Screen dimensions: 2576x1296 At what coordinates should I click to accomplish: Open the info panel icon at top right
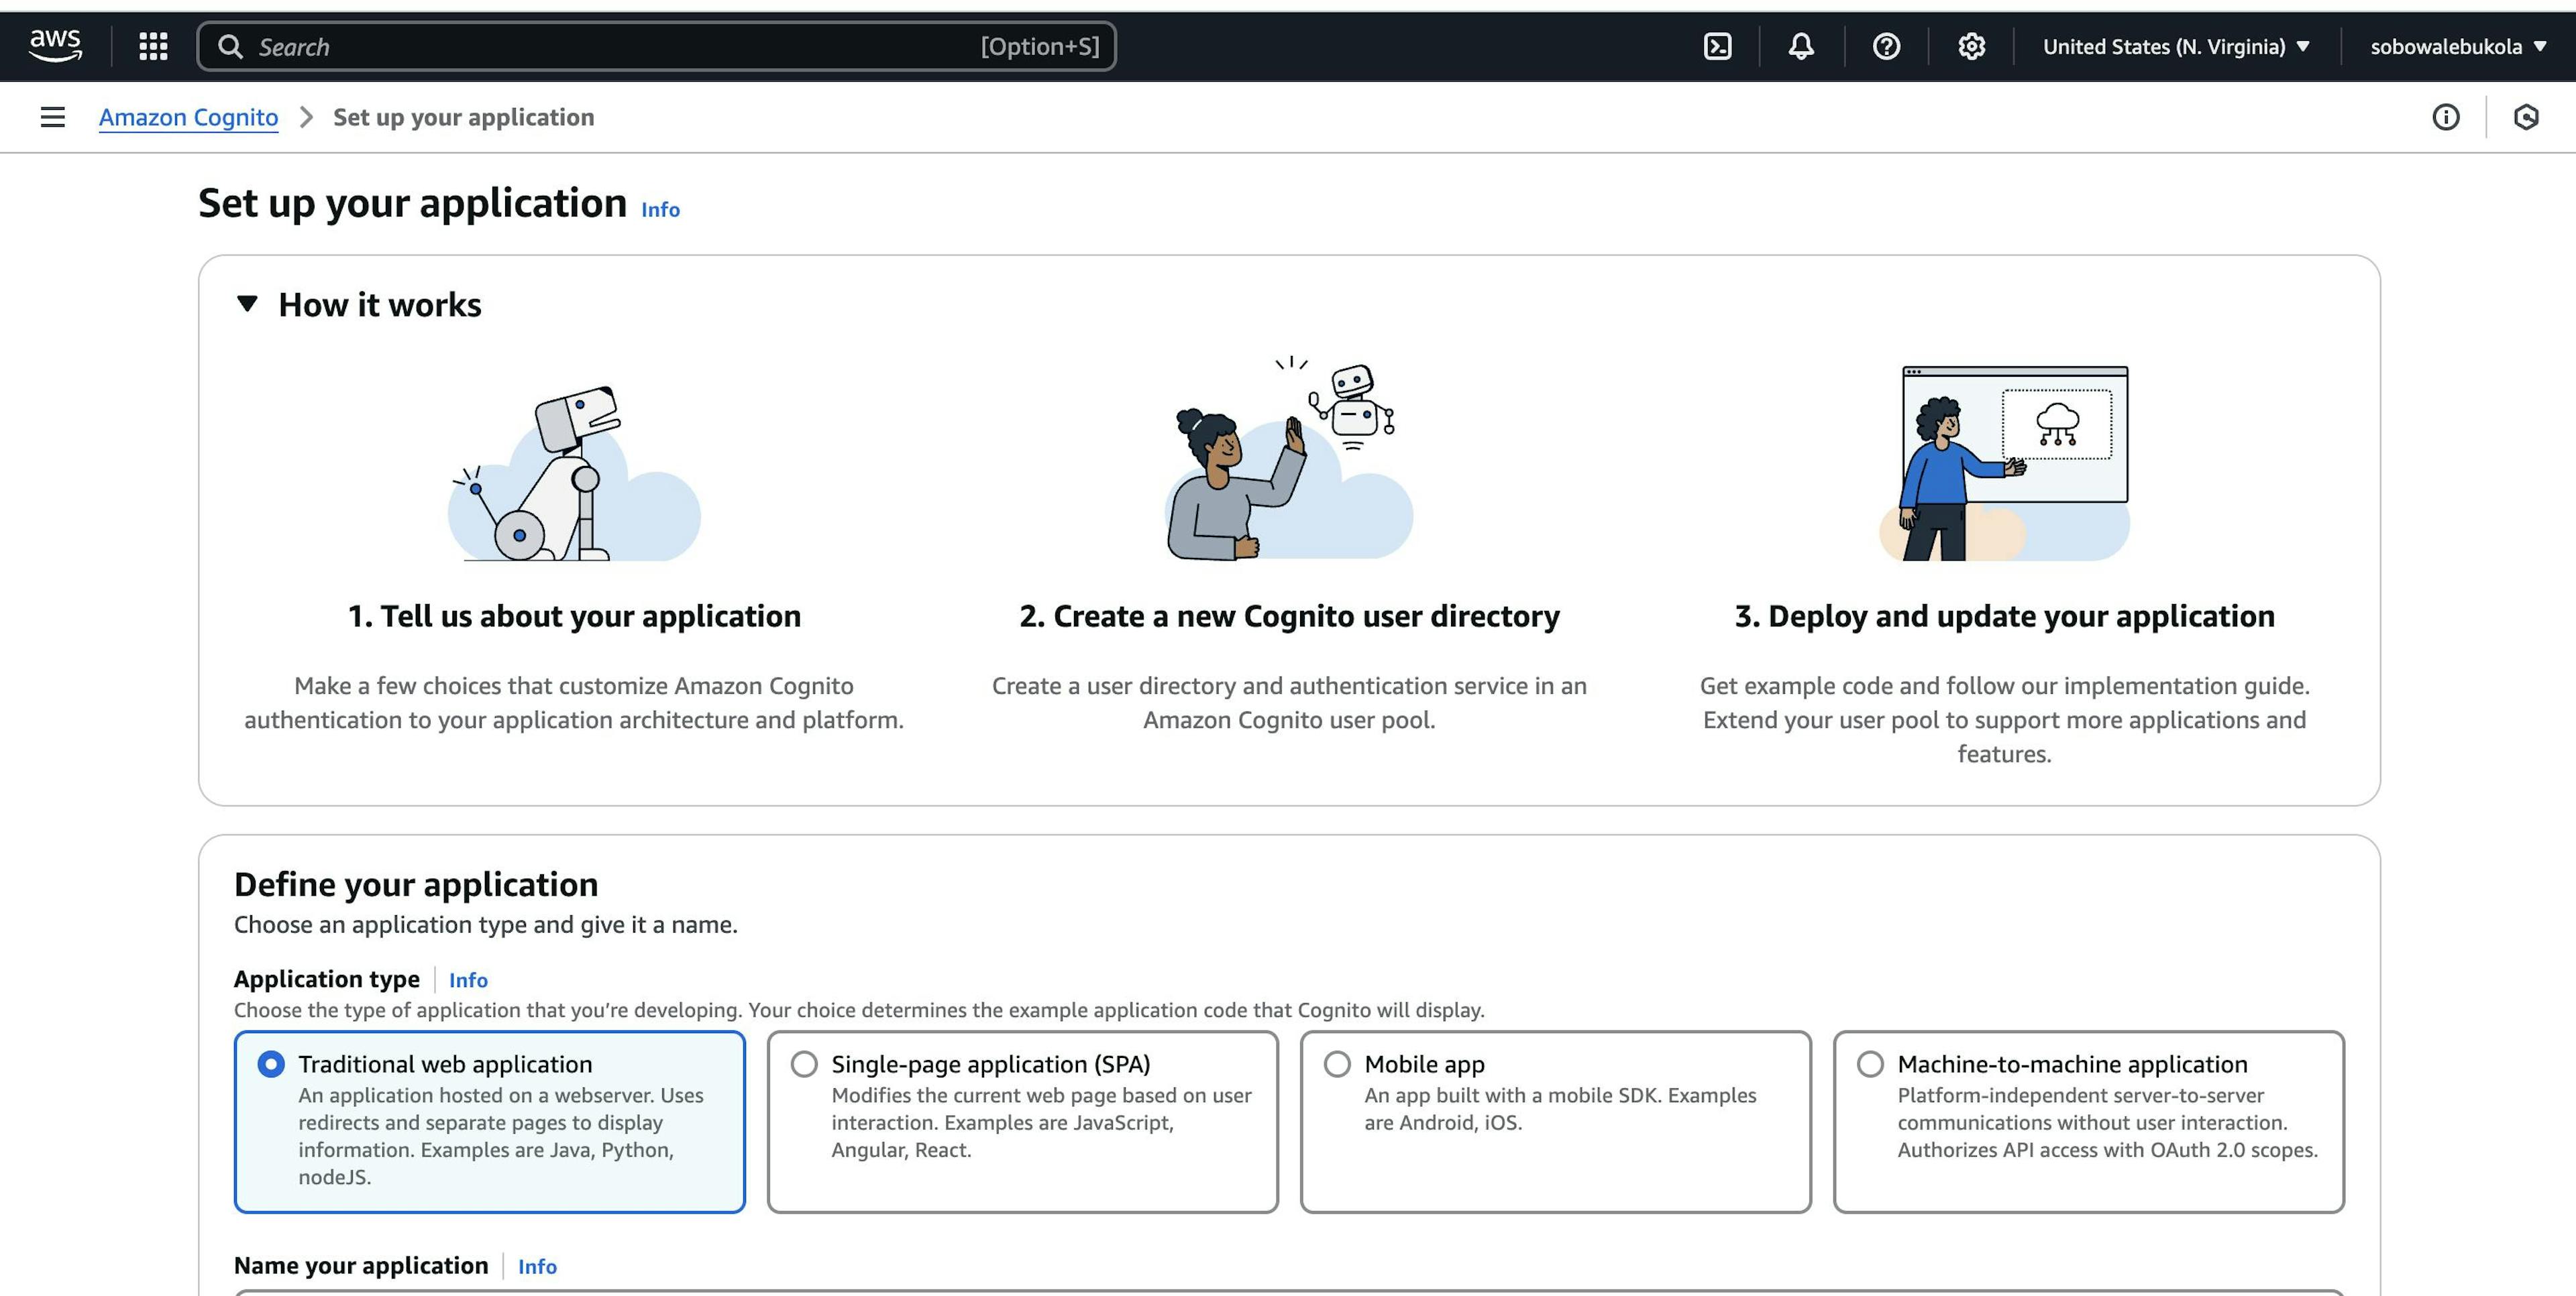point(2446,117)
